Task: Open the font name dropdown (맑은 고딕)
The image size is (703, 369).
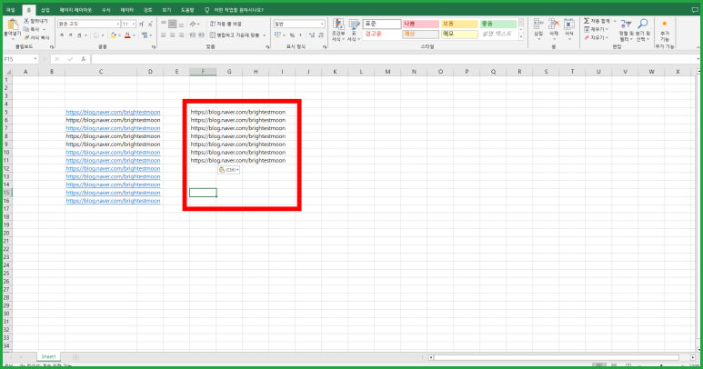Action: tap(118, 24)
